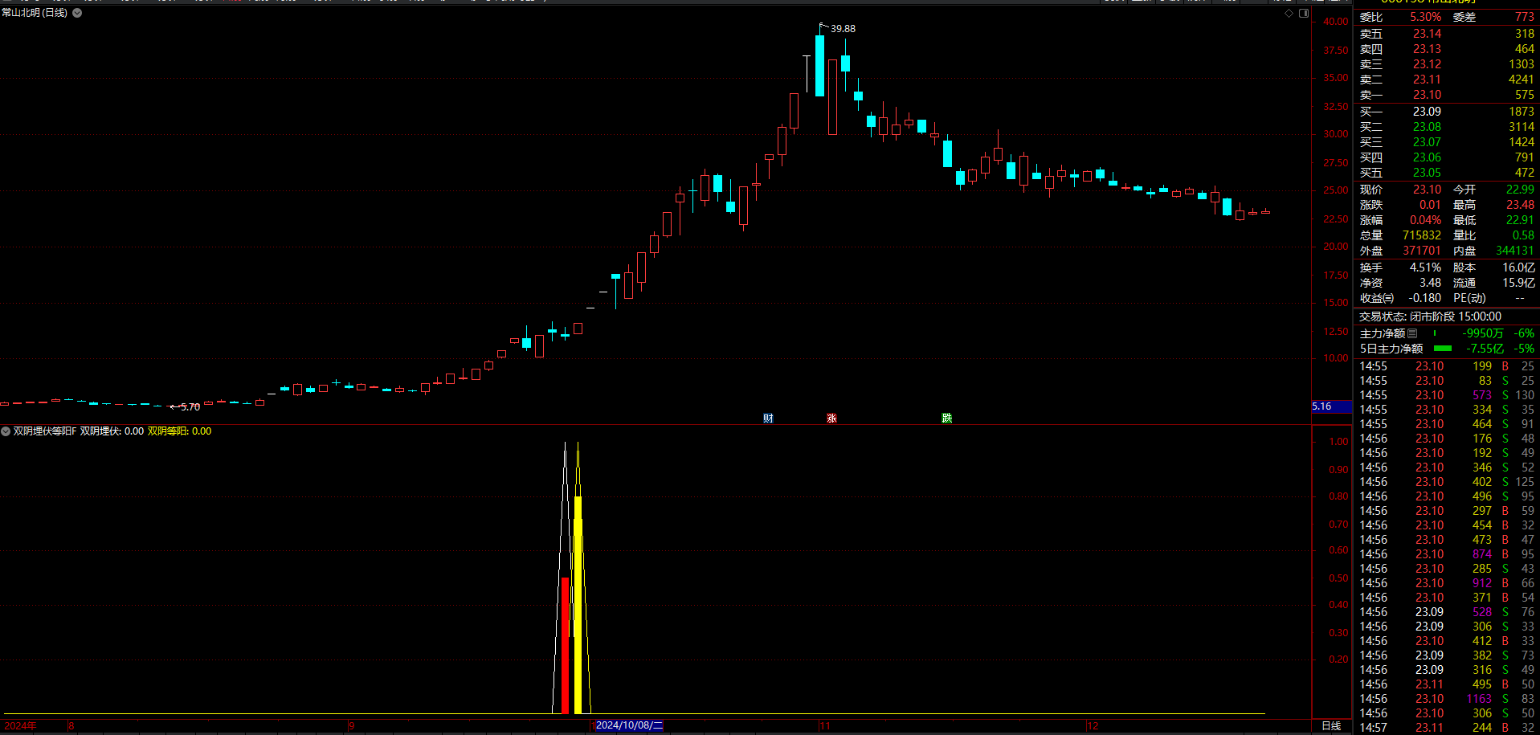Screen dimensions: 1540x735
Task: Click the 内盘 344131 value
Action: click(1515, 251)
